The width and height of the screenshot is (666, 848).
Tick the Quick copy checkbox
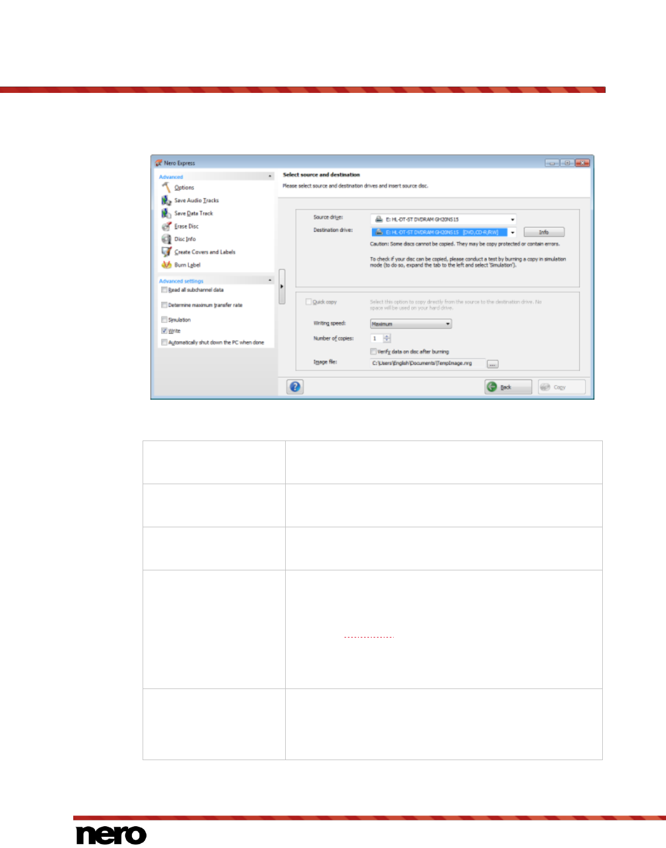click(x=309, y=302)
